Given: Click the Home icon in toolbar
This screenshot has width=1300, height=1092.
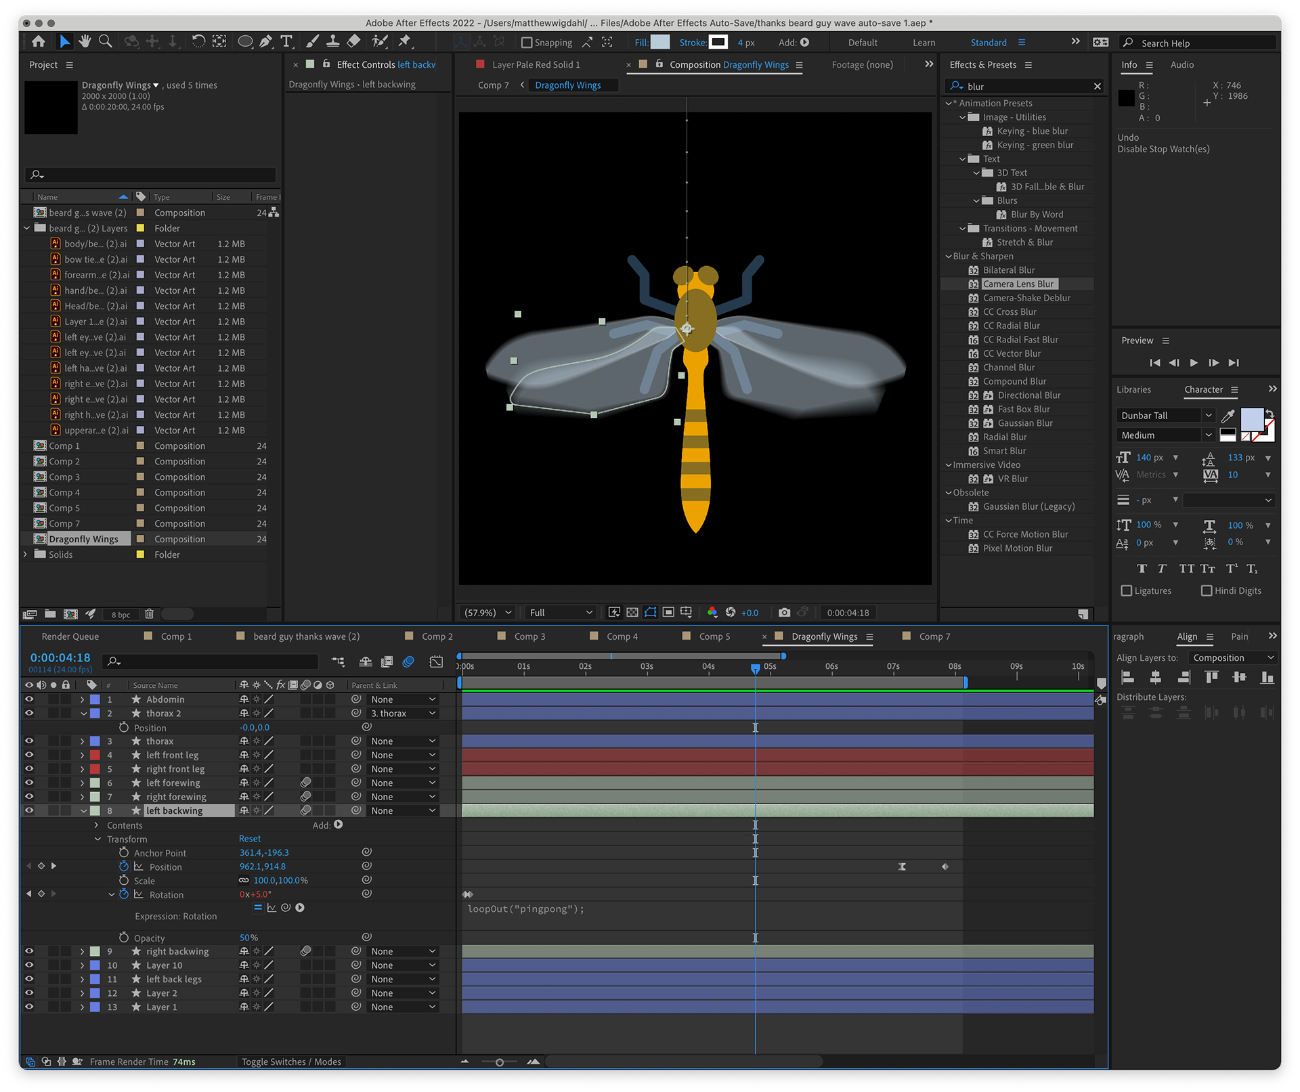Looking at the screenshot, I should coord(39,42).
